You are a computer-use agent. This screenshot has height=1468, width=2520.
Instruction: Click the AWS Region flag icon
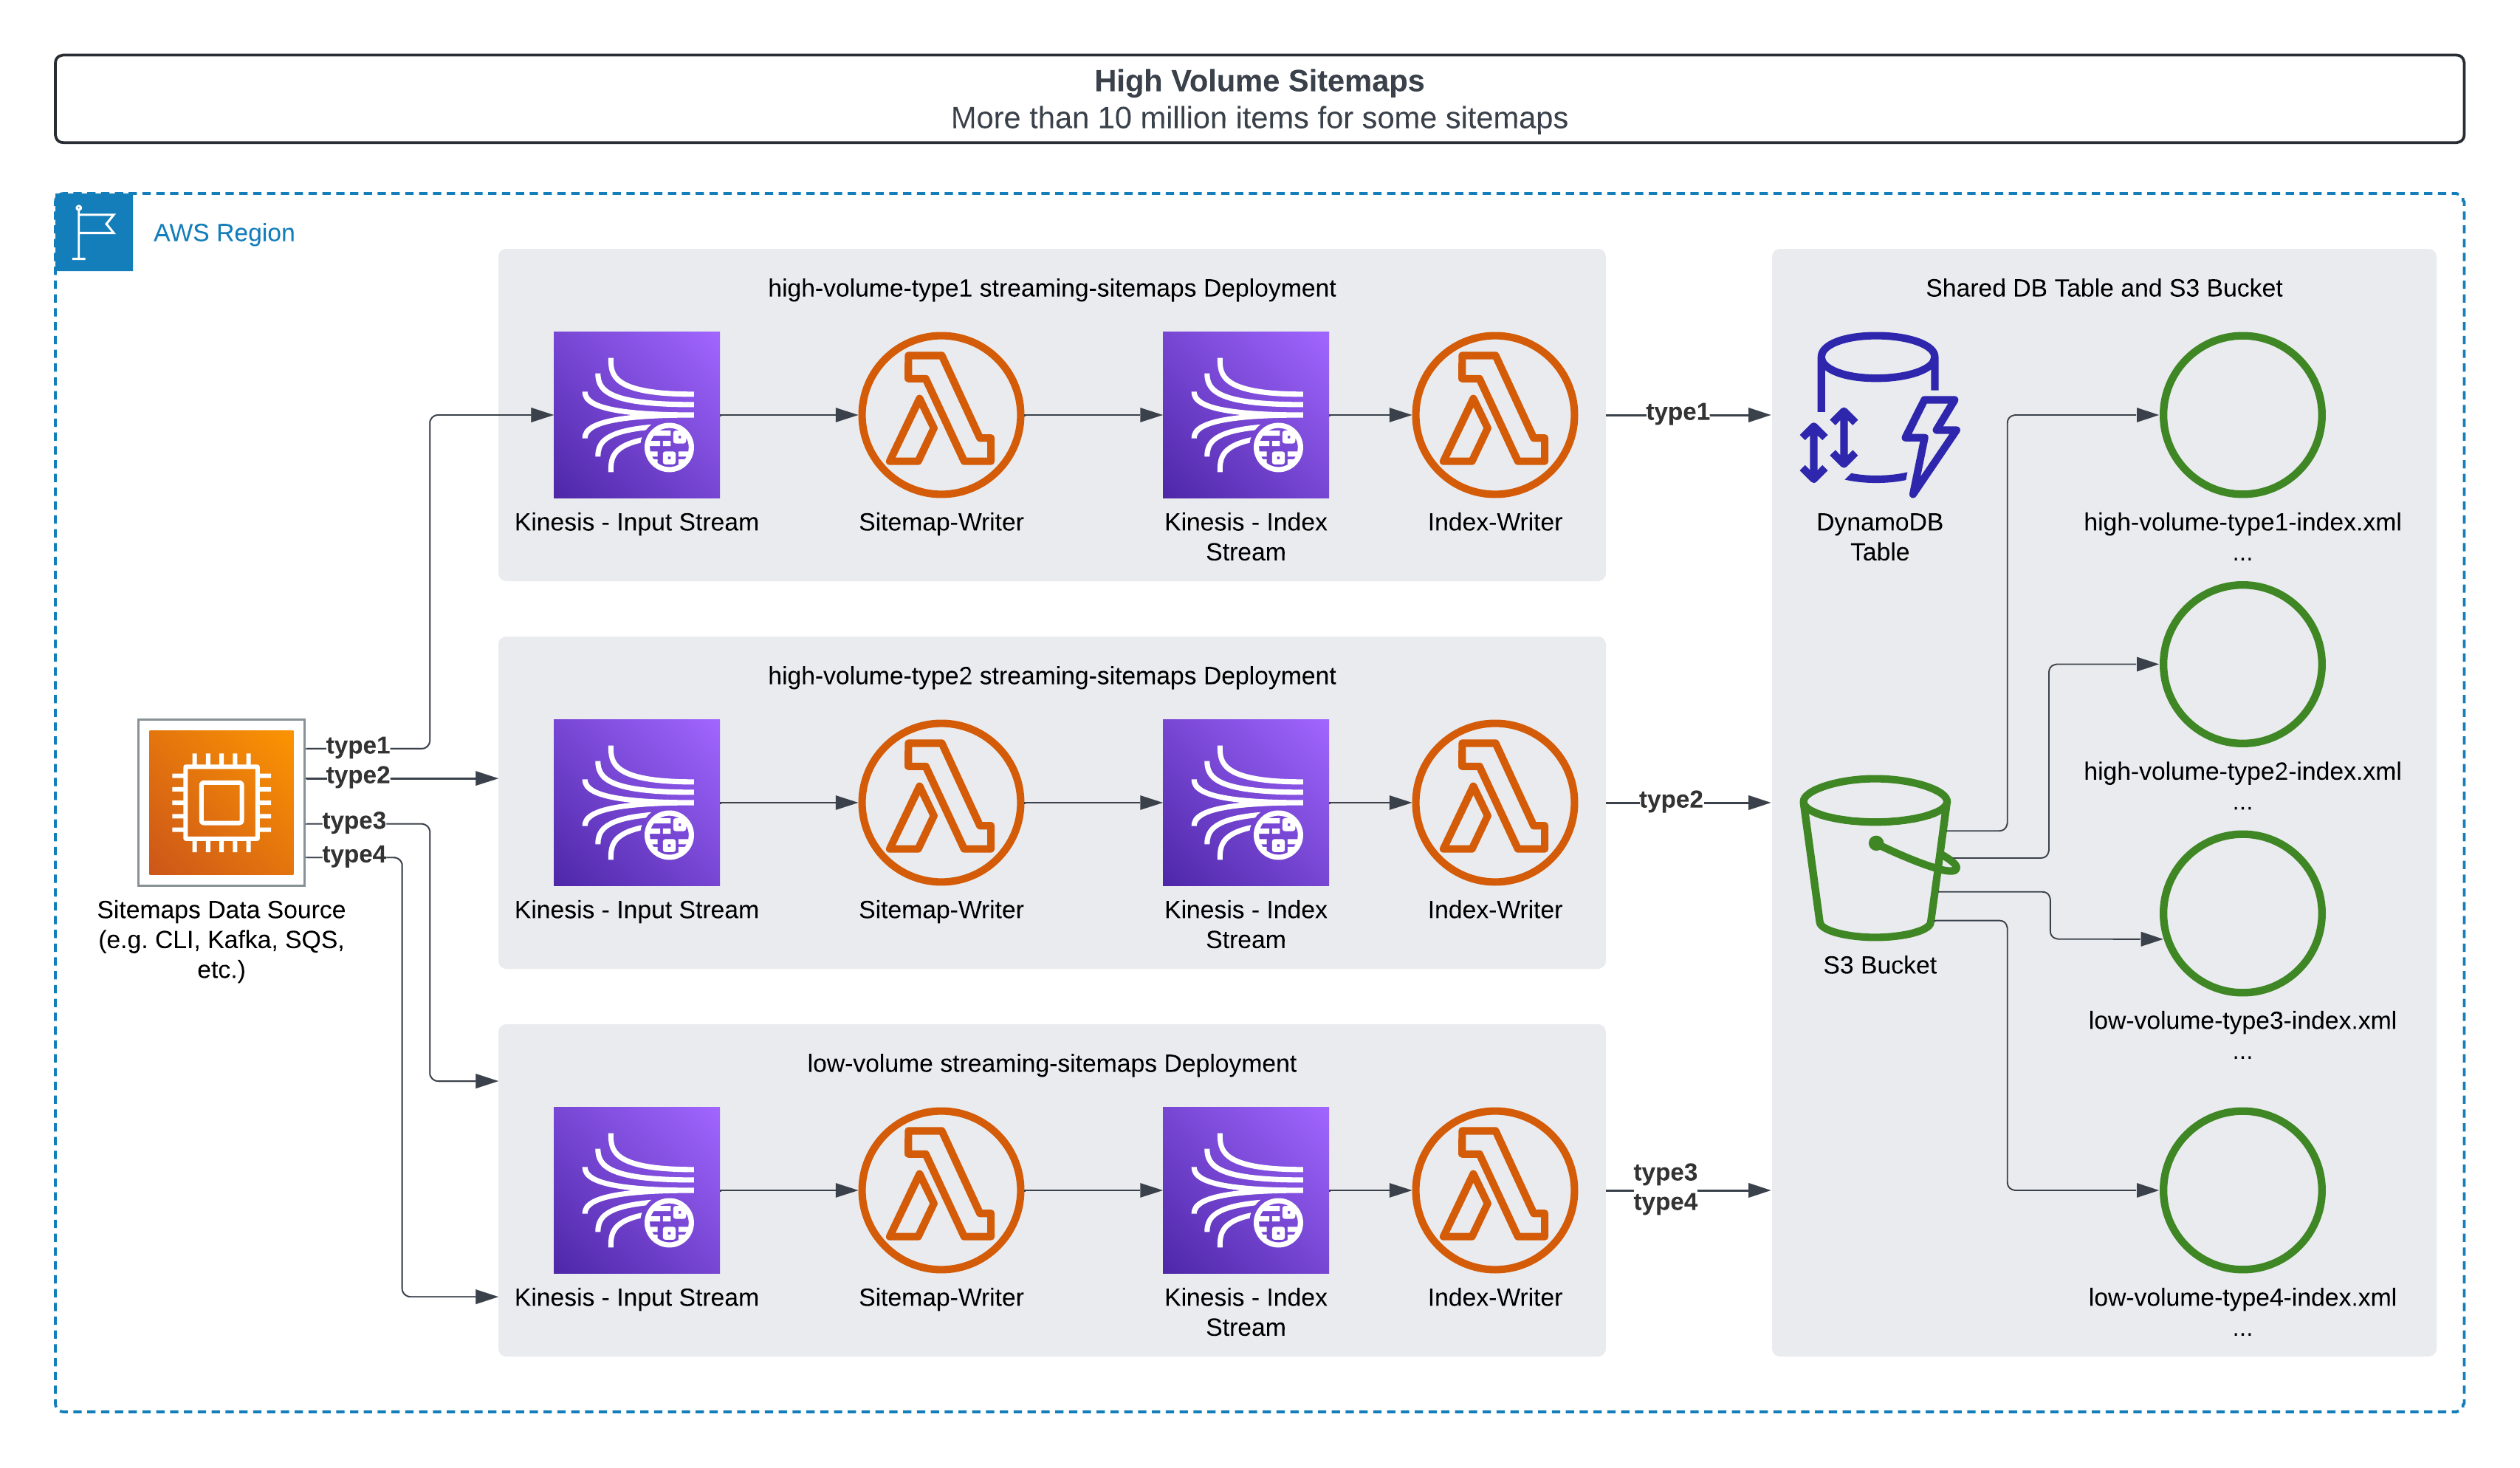[94, 232]
